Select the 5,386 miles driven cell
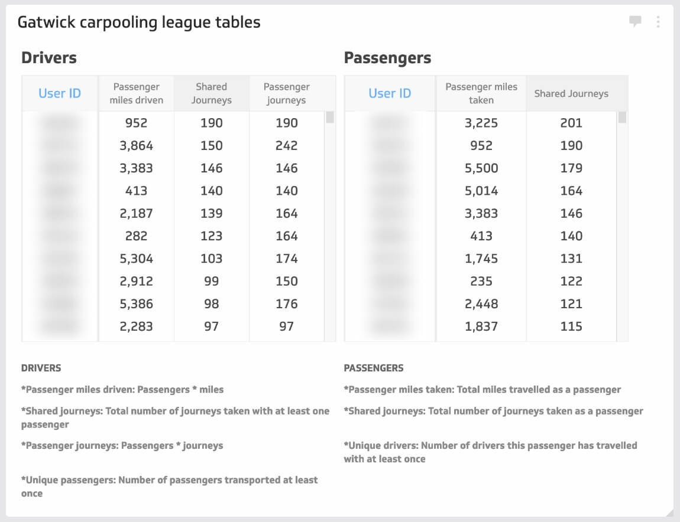Image resolution: width=680 pixels, height=522 pixels. click(x=136, y=304)
